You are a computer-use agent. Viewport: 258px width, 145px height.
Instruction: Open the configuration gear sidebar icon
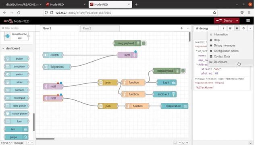(x=243, y=28)
